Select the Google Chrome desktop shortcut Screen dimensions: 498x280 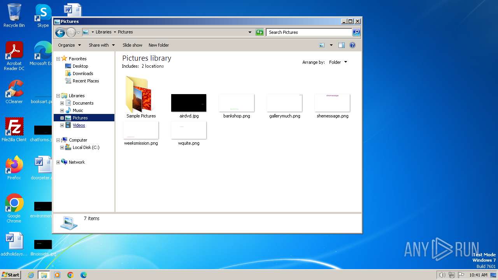point(14,208)
